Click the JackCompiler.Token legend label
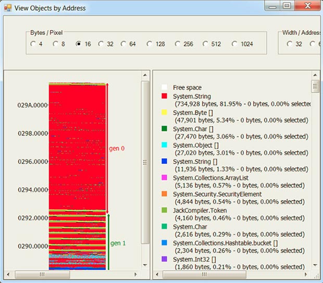The image size is (323, 283). point(200,211)
